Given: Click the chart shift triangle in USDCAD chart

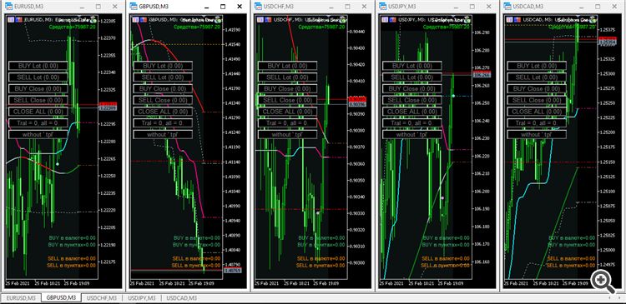Looking at the screenshot, I should tap(578, 17).
